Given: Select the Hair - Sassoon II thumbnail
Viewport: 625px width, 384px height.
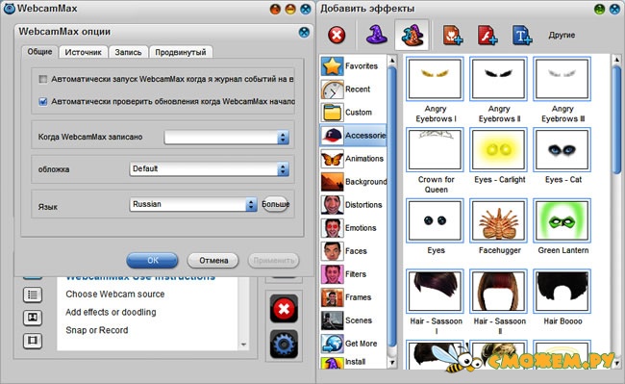Looking at the screenshot, I should click(x=499, y=291).
